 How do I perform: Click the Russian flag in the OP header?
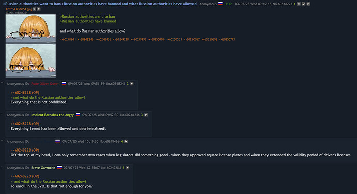[x=220, y=4]
